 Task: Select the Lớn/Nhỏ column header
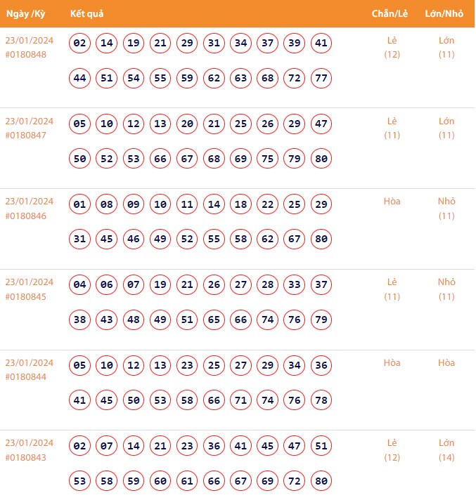point(446,14)
